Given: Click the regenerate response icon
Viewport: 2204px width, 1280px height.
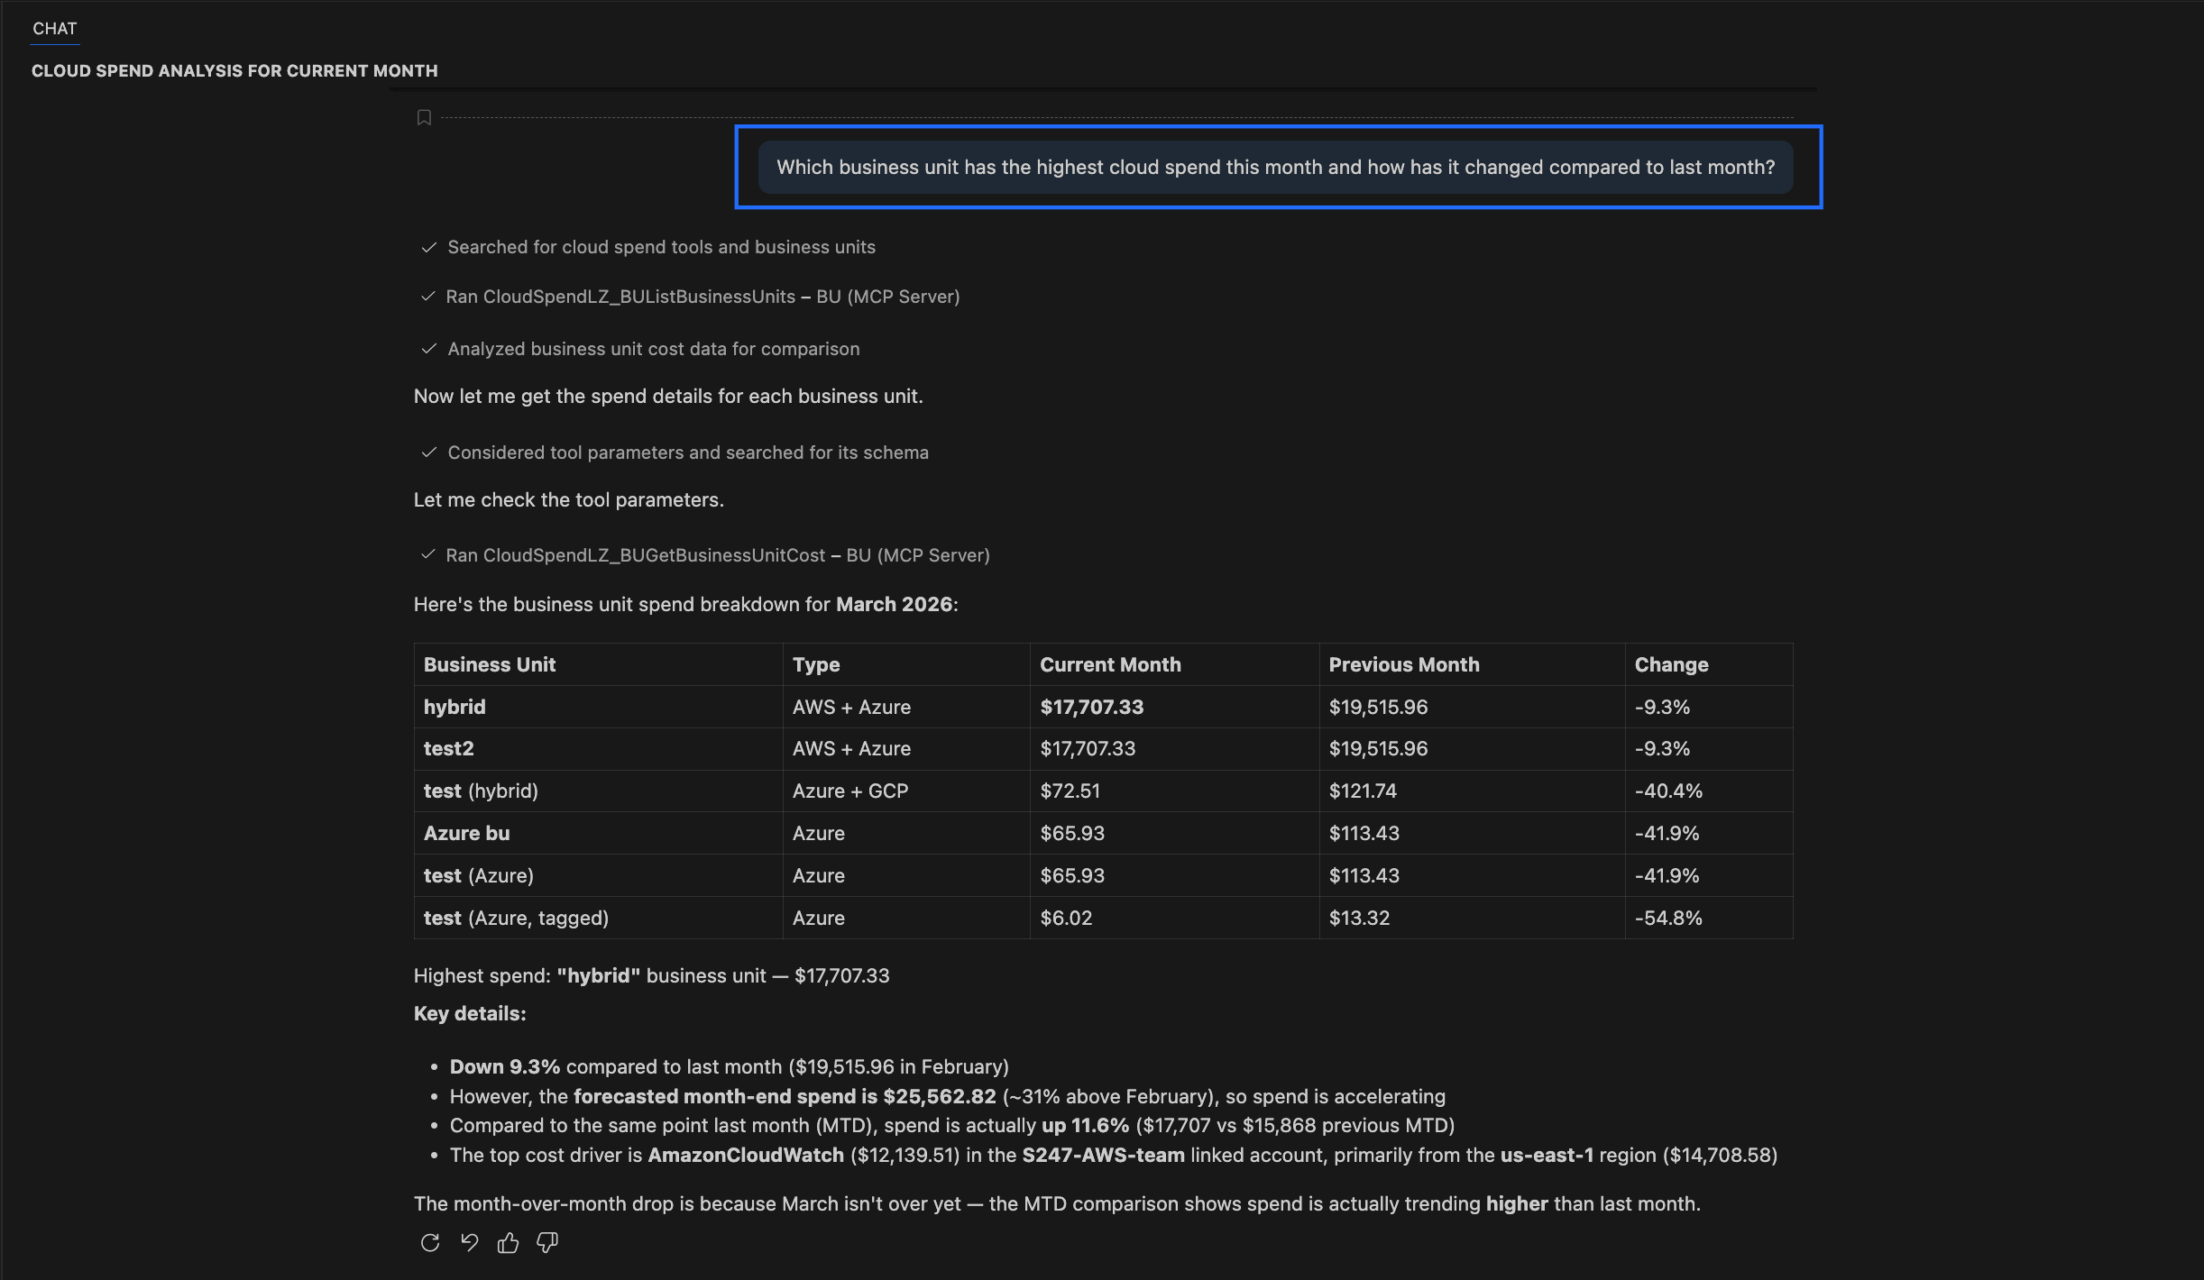Looking at the screenshot, I should pos(431,1242).
